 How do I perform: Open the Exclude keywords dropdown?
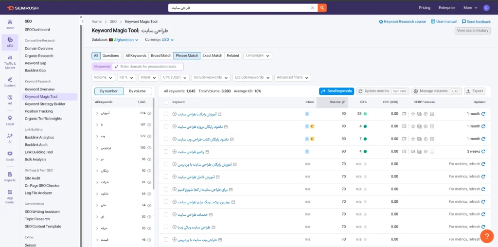pyautogui.click(x=252, y=77)
